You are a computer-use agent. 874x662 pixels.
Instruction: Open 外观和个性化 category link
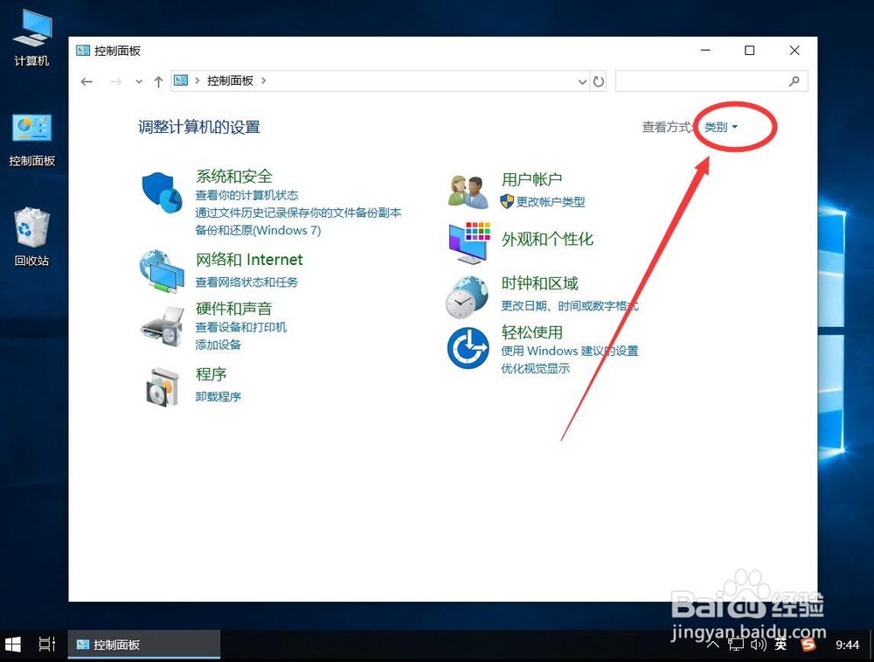[x=547, y=240]
